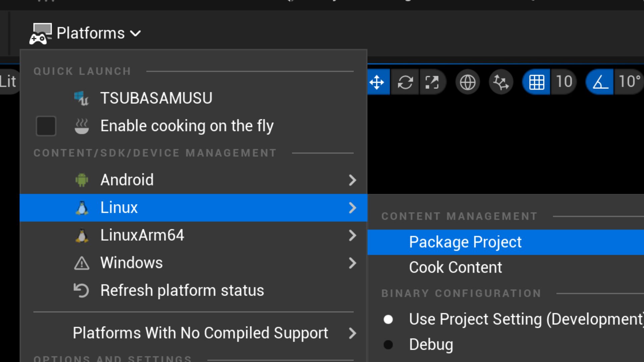Screen dimensions: 644x362
Task: Toggle rotation angle snapping icon
Action: coord(600,82)
